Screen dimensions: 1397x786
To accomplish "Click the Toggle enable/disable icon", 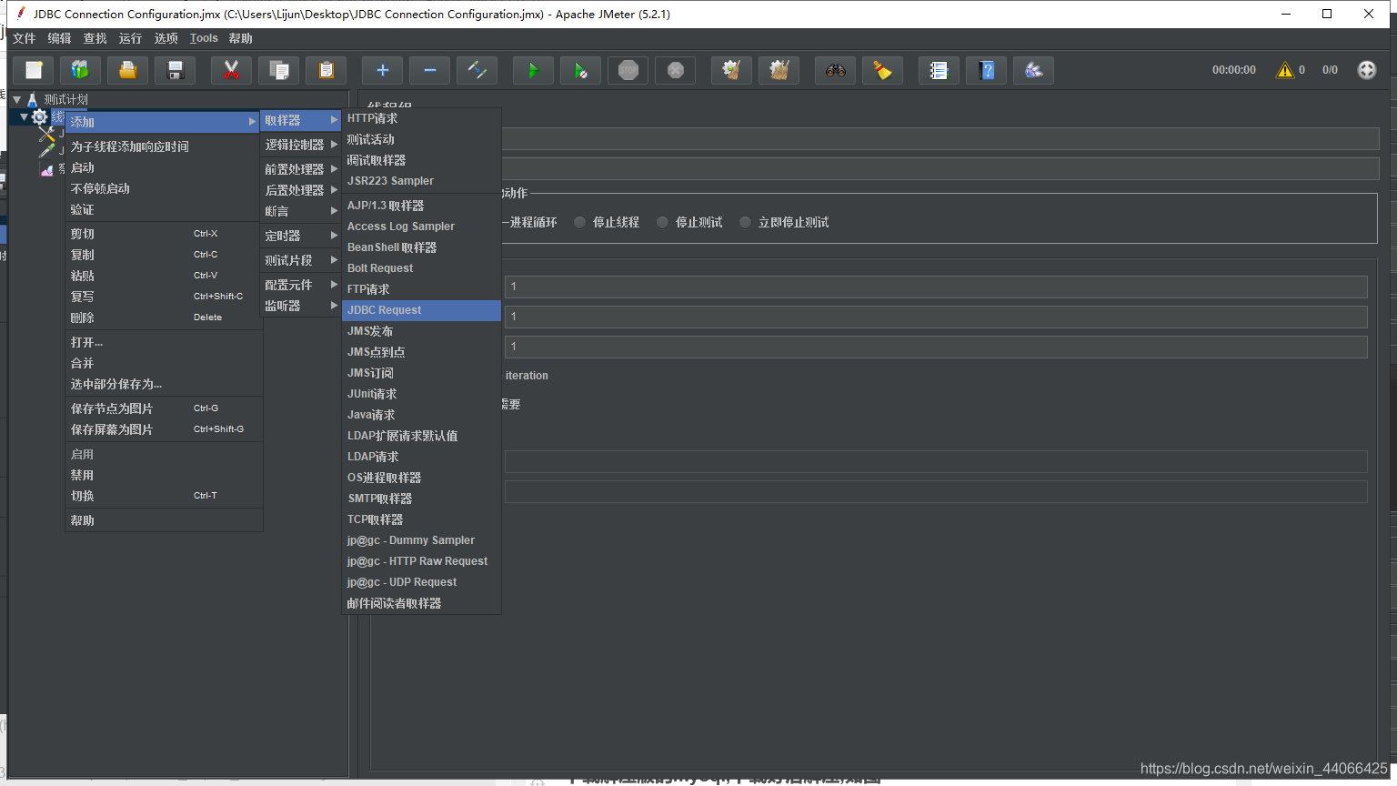I will click(477, 70).
